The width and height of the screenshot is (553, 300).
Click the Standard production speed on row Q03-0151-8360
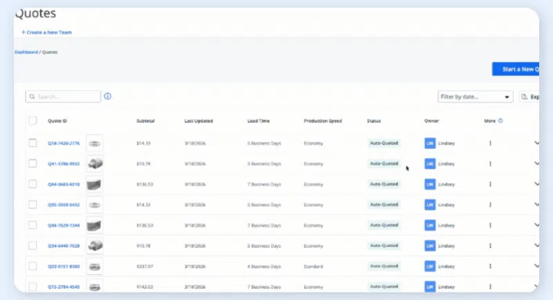tap(313, 266)
